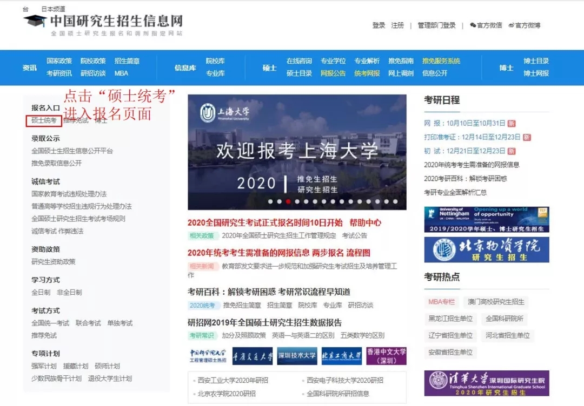Viewport: 584px width, 406px height.
Task: Open 招生简章 in navigation bar
Action: point(127,60)
